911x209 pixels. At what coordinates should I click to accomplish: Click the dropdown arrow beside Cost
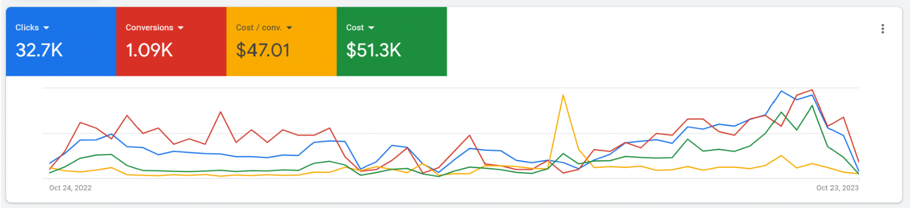click(371, 28)
